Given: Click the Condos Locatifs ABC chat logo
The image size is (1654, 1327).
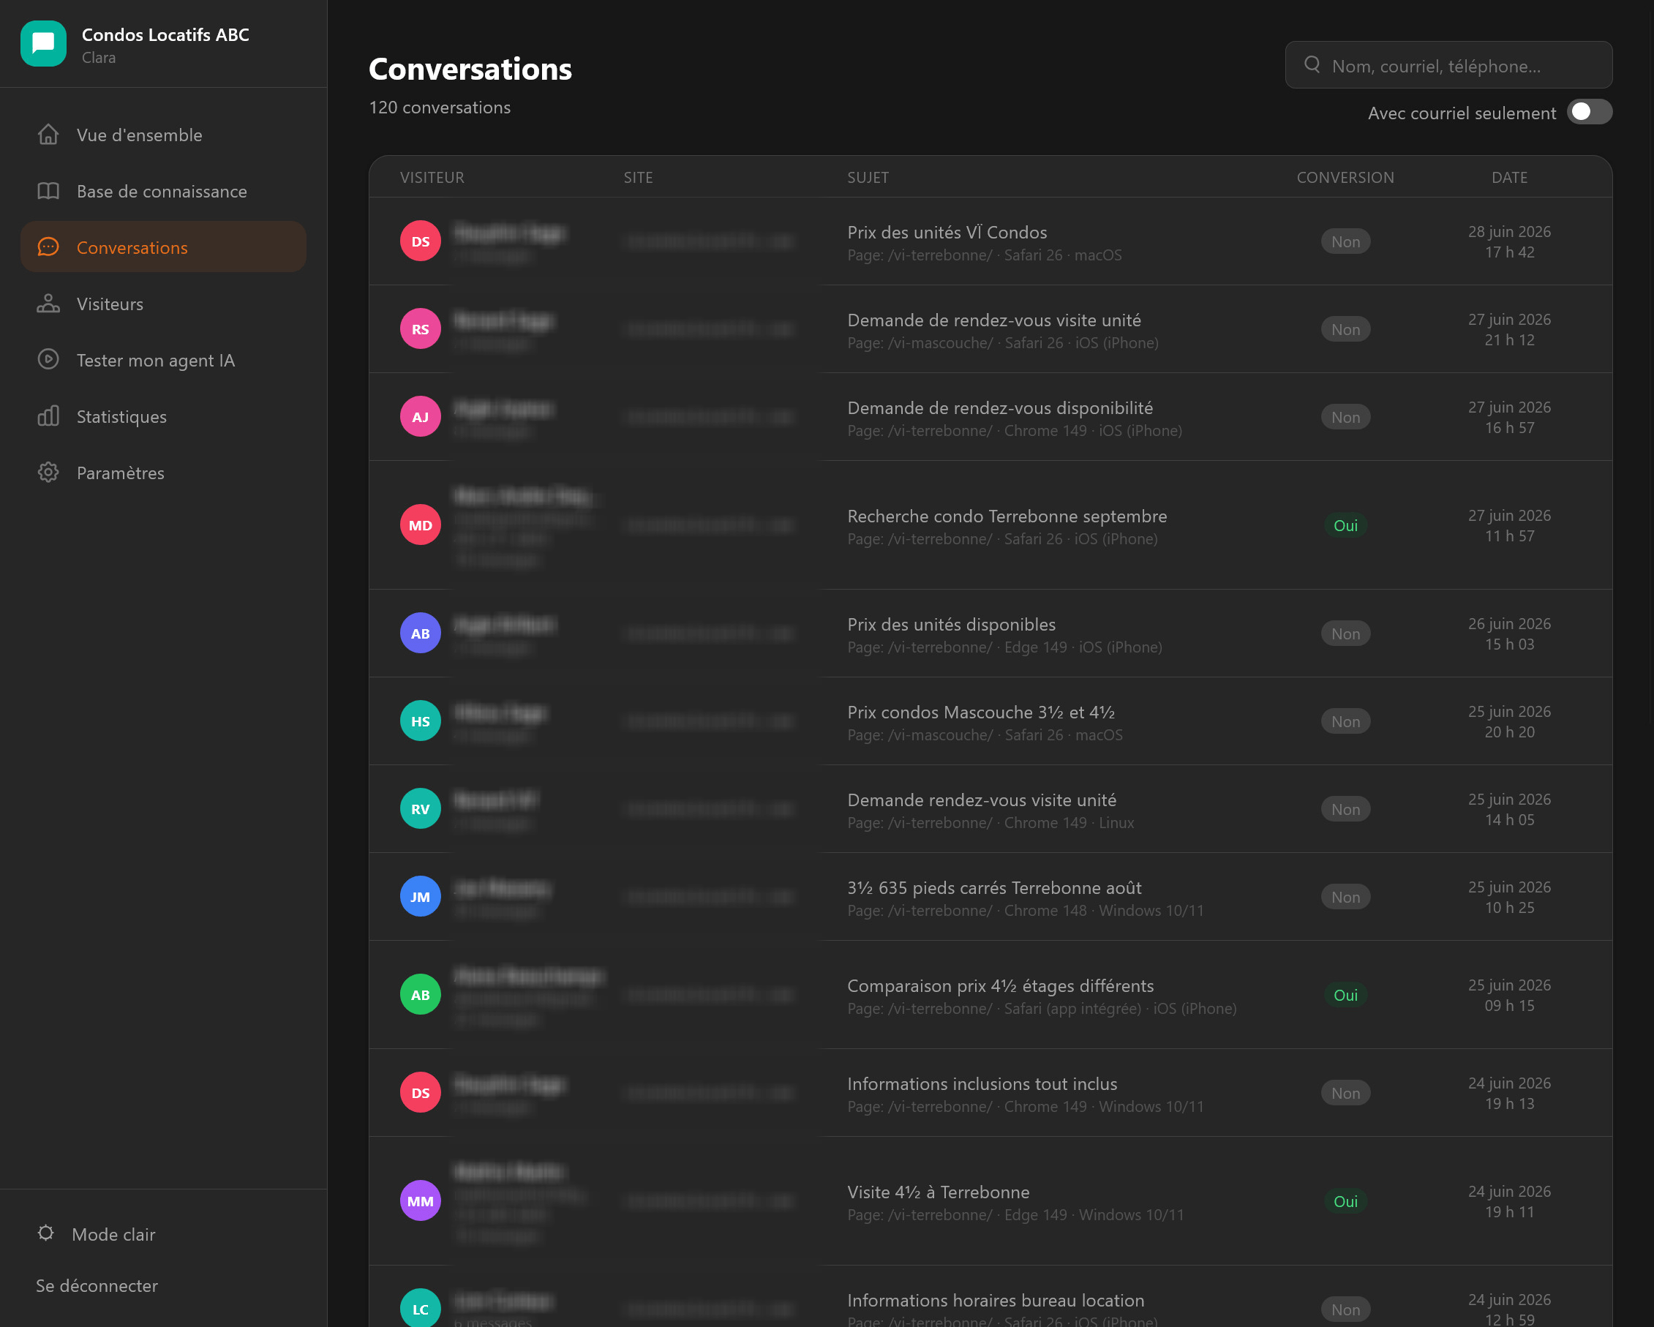Looking at the screenshot, I should [44, 44].
